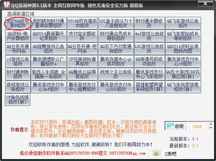Viewport: 216px width, 161px height.
Task: Click the Q我吧 contact button
Action: 170,154
